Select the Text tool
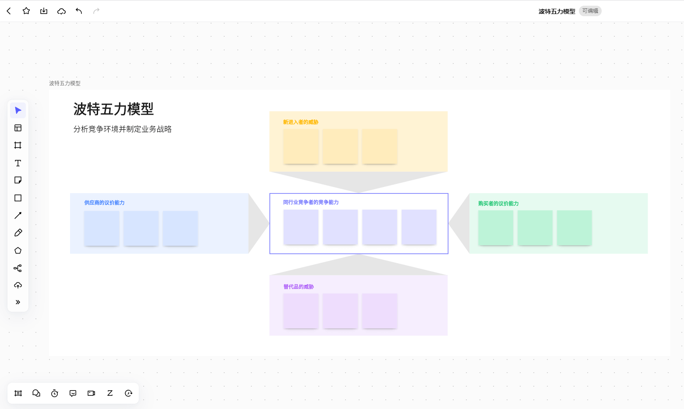Viewport: 684px width, 409px height. click(18, 163)
